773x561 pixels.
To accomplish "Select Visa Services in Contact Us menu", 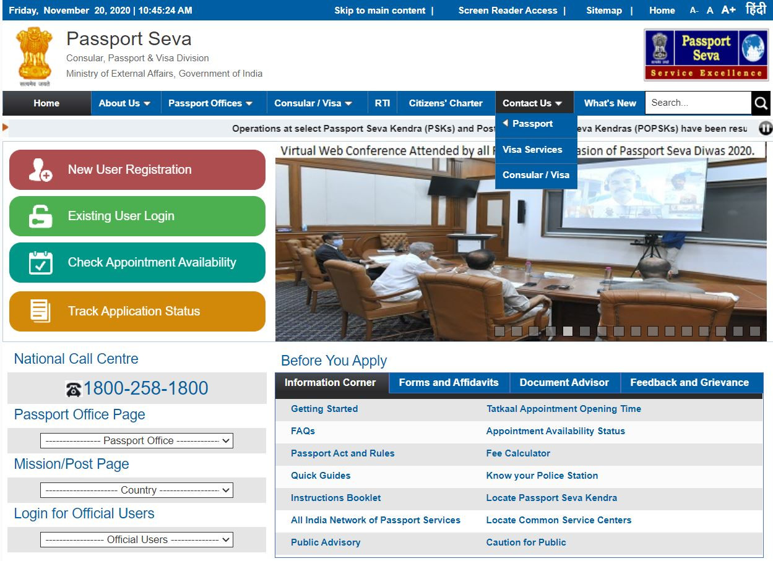I will 532,150.
